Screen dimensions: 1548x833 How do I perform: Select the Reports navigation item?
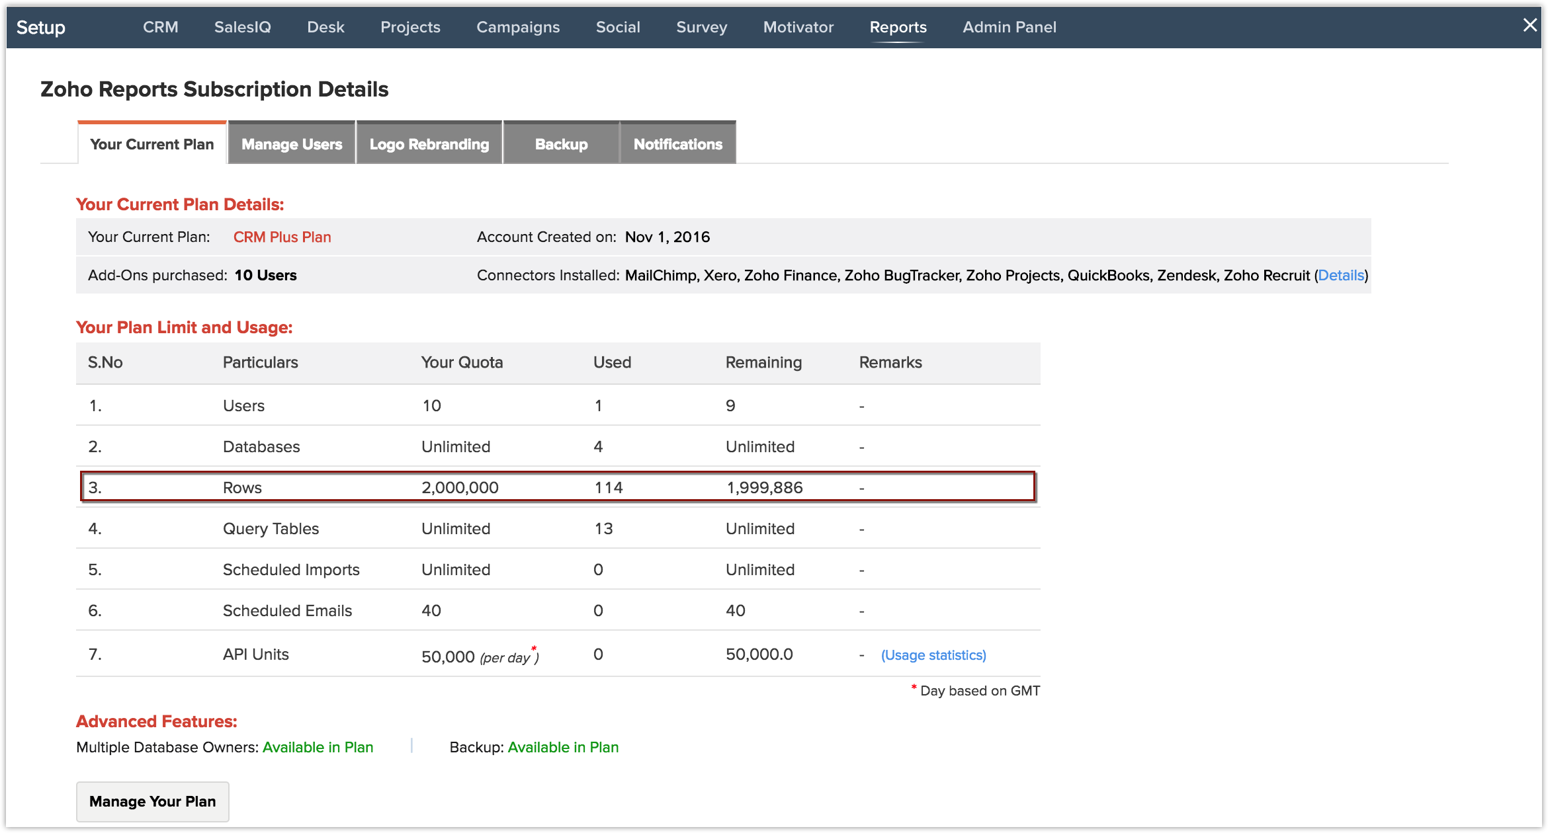898,27
